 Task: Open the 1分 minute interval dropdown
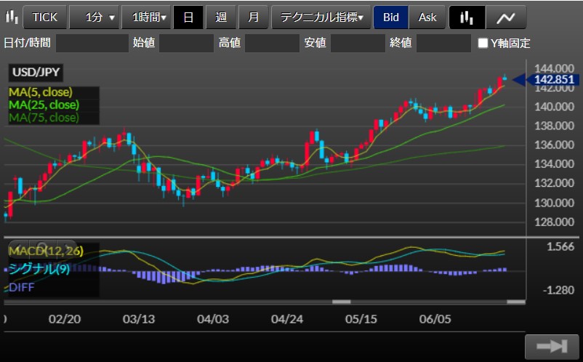tap(94, 17)
